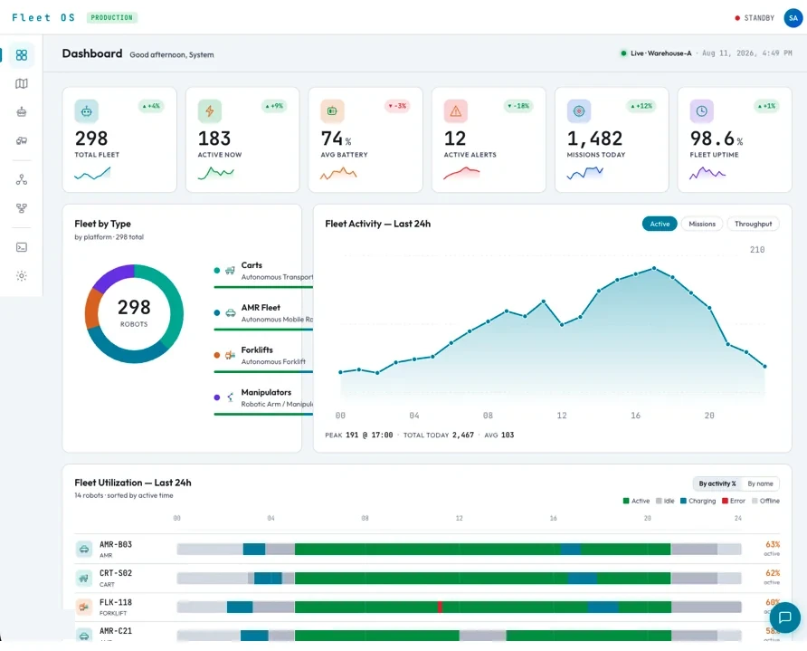Click the Fleet OS logo

(x=43, y=17)
